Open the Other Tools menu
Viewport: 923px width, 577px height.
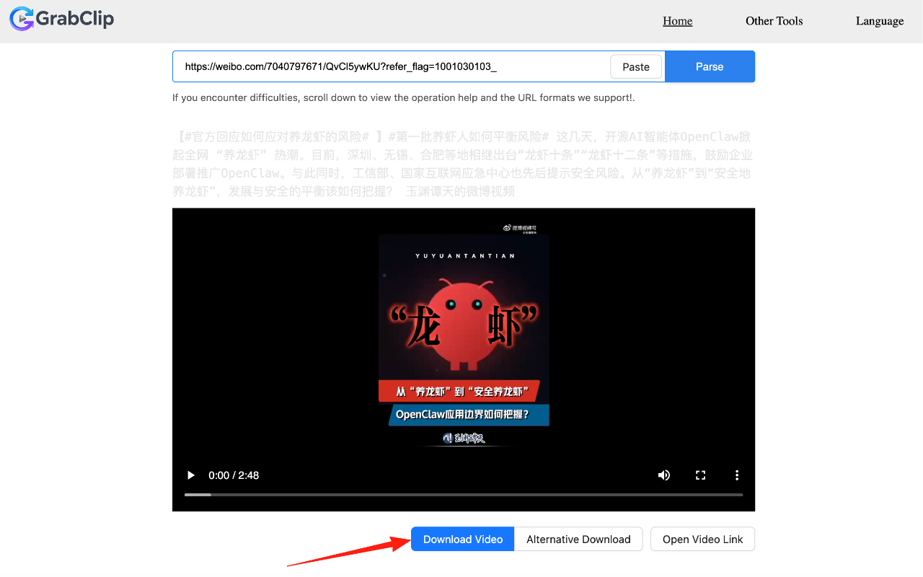[x=774, y=21]
